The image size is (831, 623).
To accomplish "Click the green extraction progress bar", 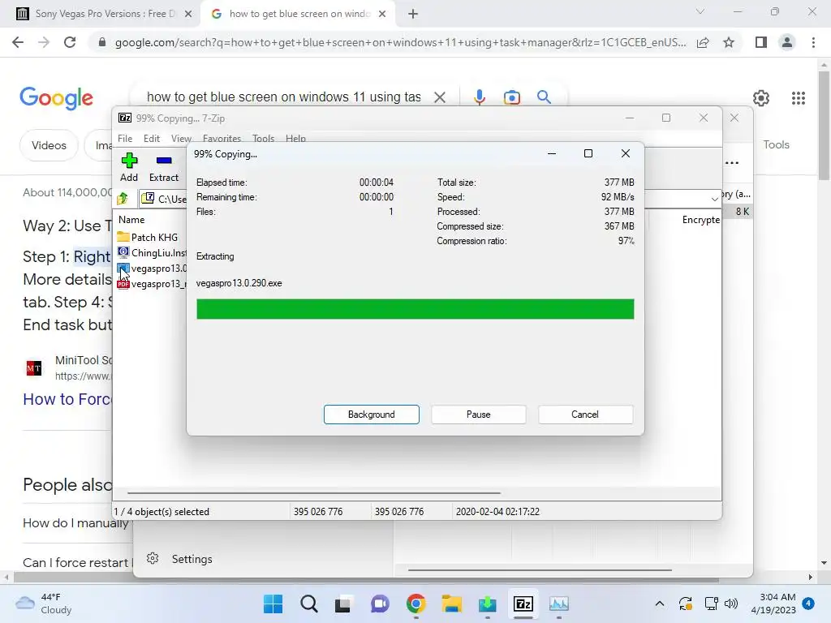I will point(415,309).
